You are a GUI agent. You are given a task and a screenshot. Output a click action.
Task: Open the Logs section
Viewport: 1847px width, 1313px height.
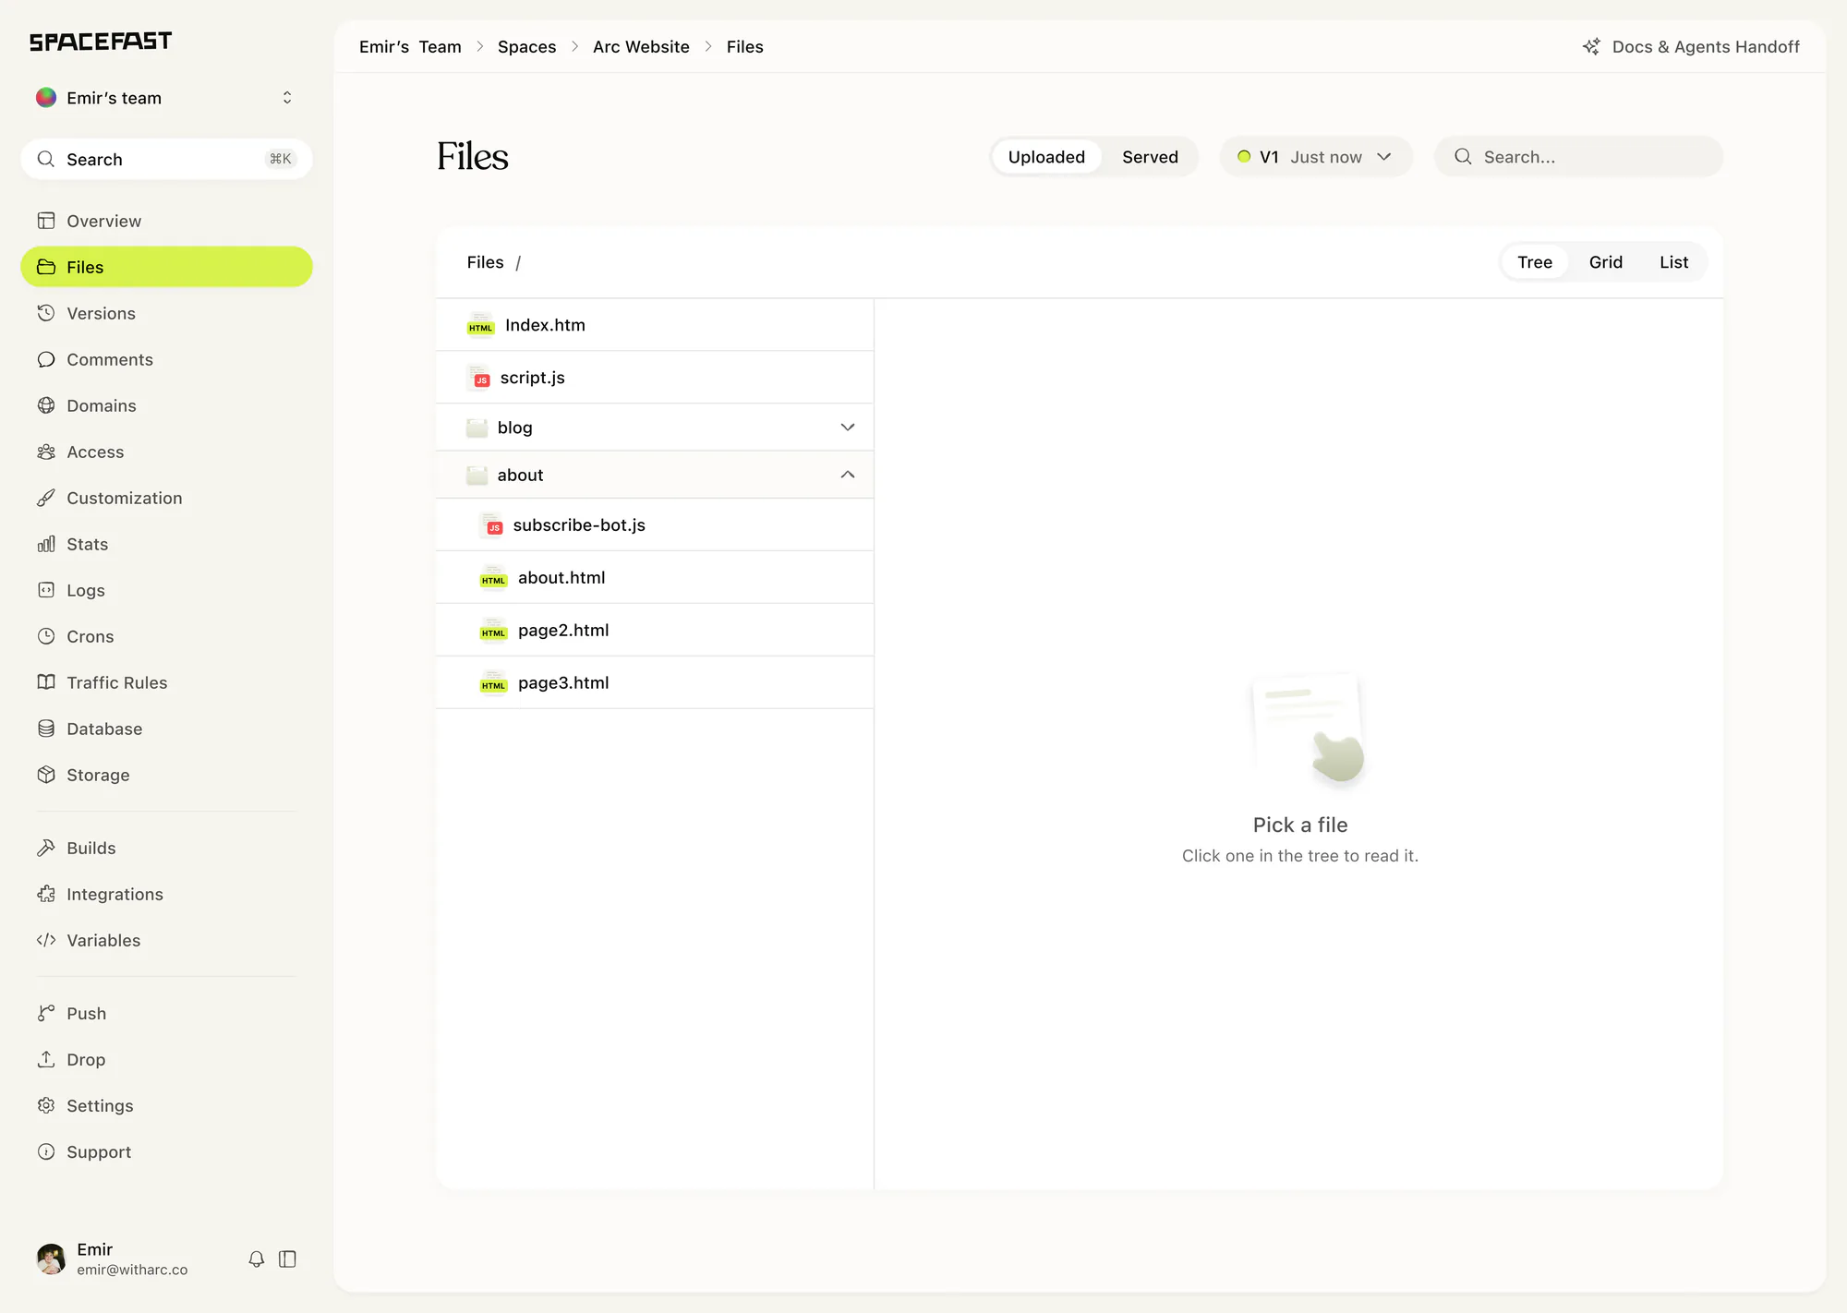[x=166, y=590]
